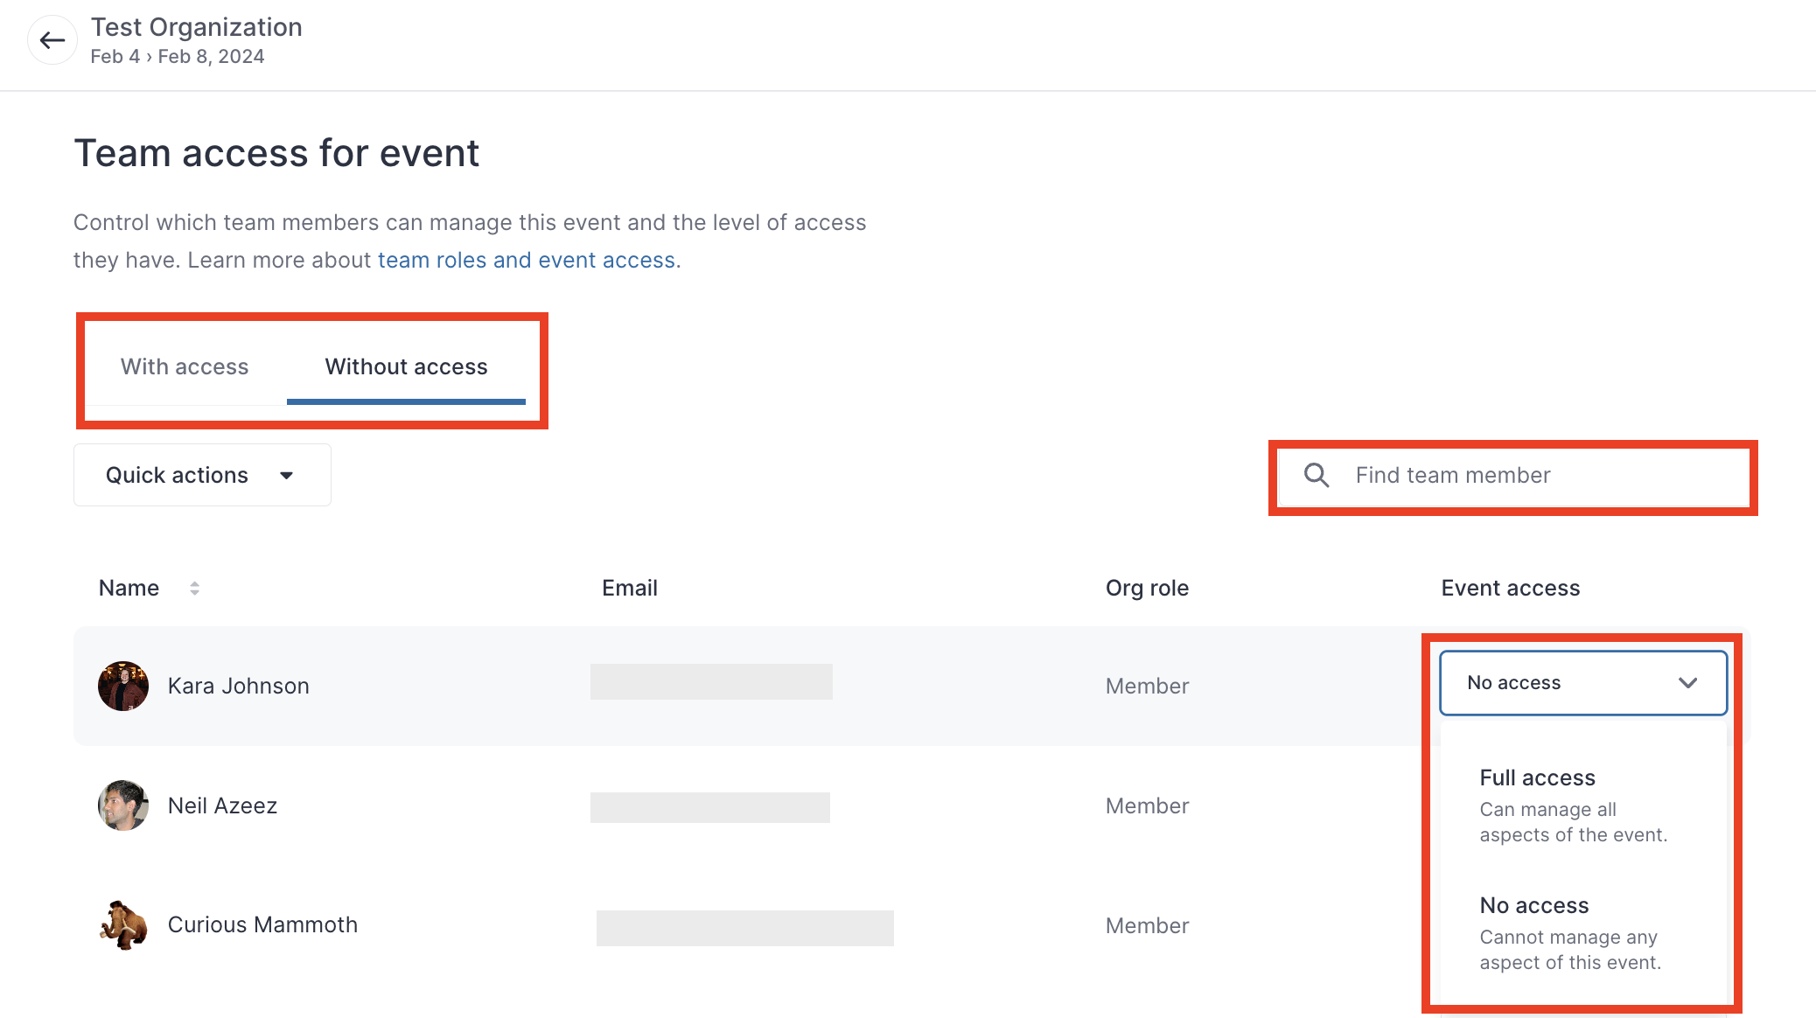Click Kara Johnson's redacted email cell
This screenshot has height=1018, width=1816.
tap(711, 682)
